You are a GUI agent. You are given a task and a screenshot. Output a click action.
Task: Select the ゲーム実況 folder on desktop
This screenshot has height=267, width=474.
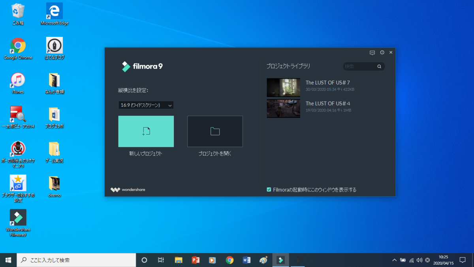tap(55, 152)
